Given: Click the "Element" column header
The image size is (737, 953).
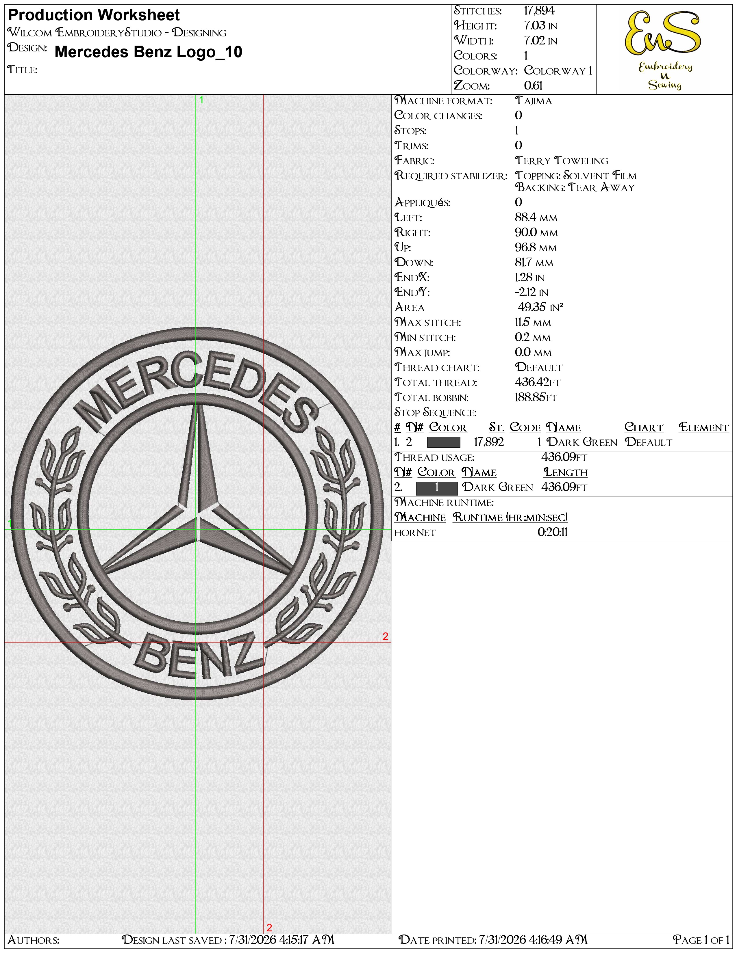Looking at the screenshot, I should pos(704,428).
